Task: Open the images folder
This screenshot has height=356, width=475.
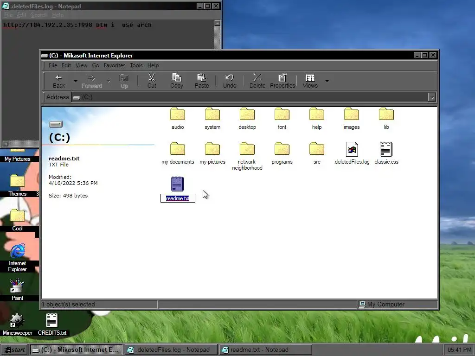Action: point(352,119)
